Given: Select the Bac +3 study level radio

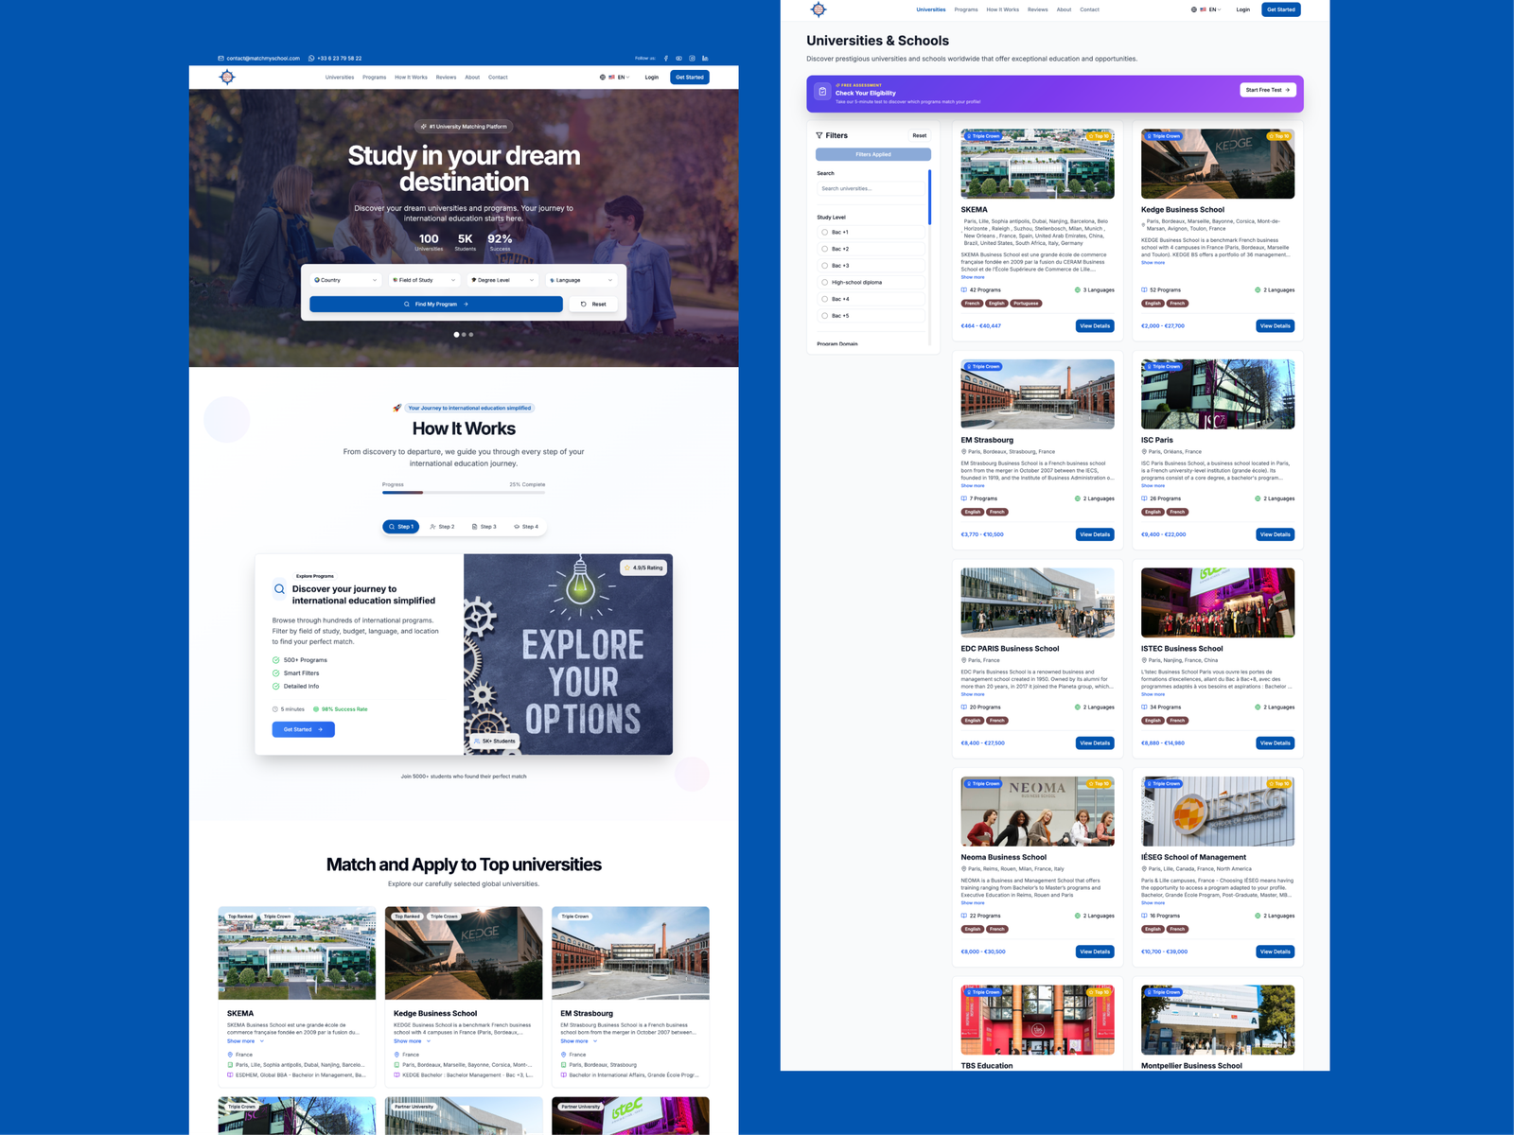Looking at the screenshot, I should 824,266.
